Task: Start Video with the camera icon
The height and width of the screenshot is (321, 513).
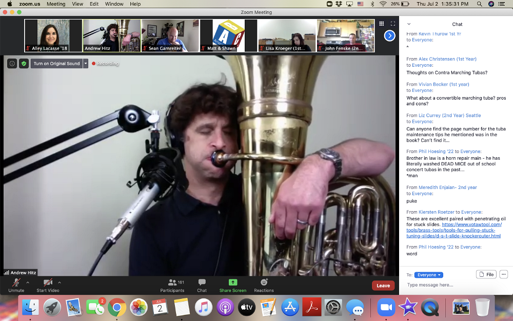Action: [48, 282]
